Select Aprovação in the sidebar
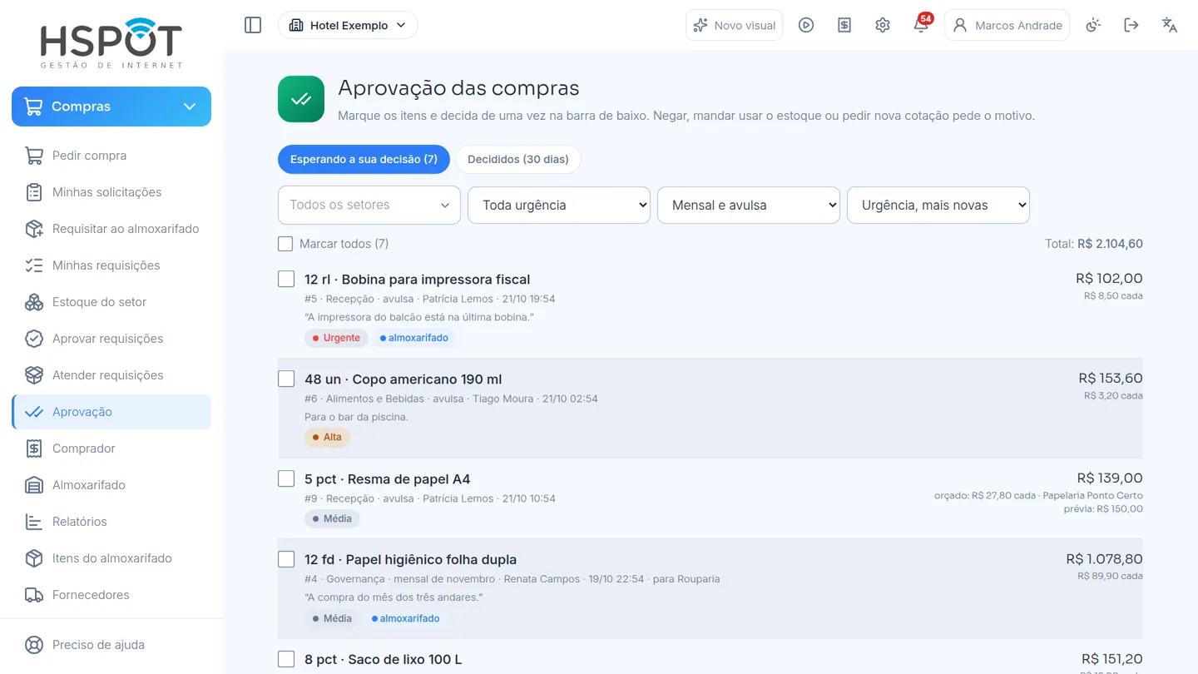Viewport: 1198px width, 674px height. (x=111, y=412)
